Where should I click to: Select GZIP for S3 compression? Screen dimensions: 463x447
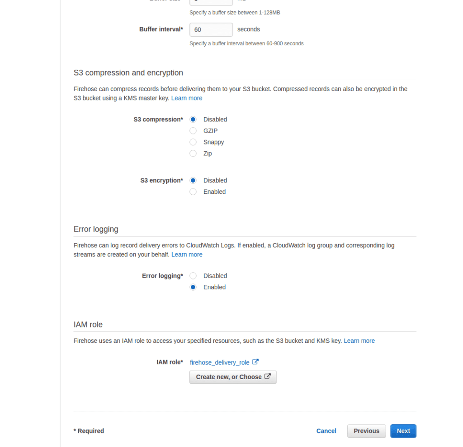(193, 130)
